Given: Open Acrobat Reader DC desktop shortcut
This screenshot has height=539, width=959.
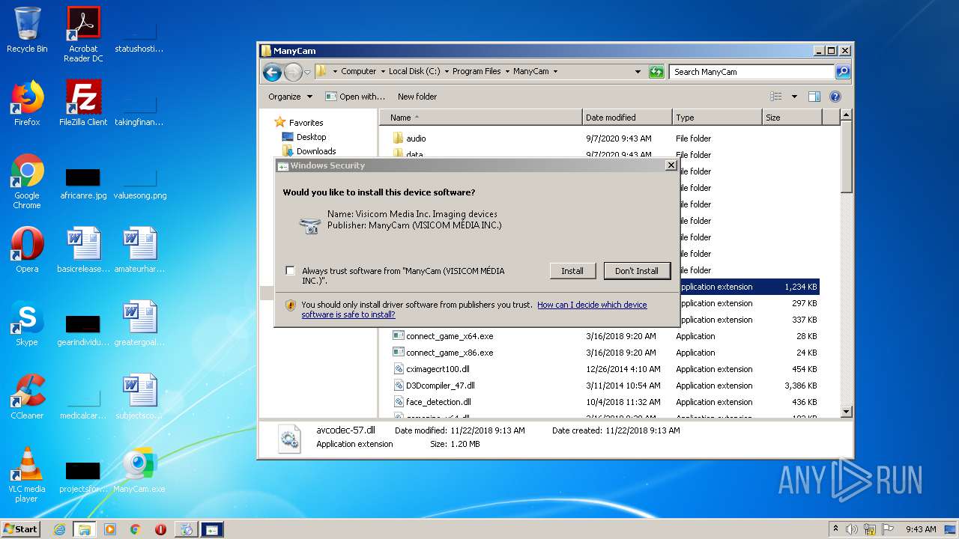Looking at the screenshot, I should pos(83,34).
